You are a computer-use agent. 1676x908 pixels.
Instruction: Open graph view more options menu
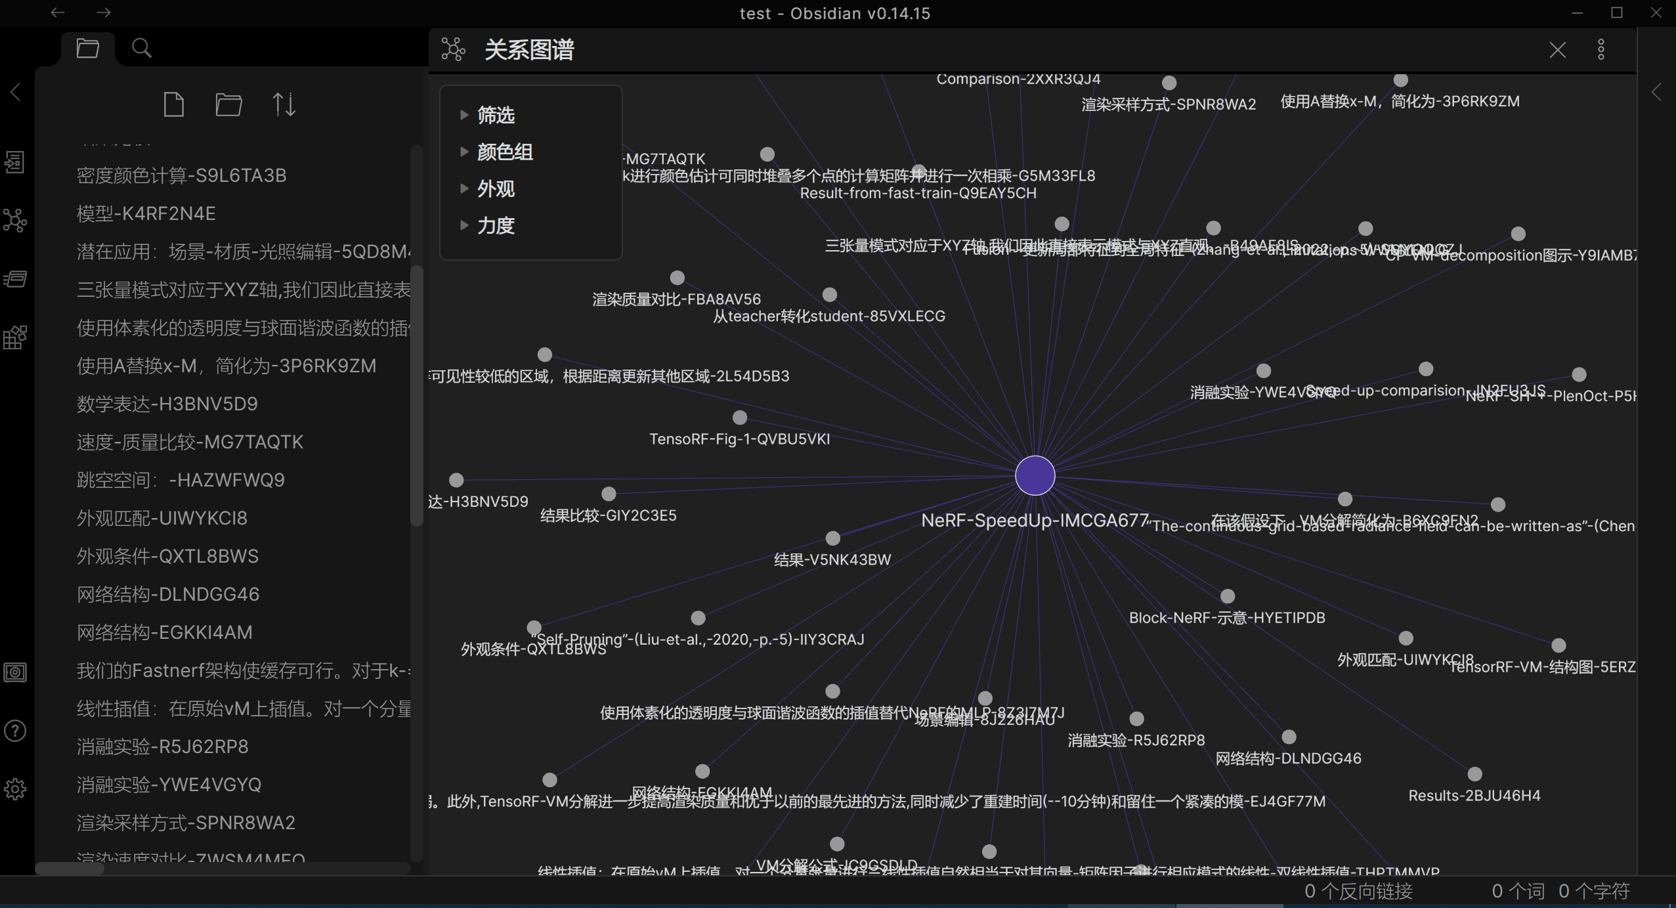point(1601,50)
